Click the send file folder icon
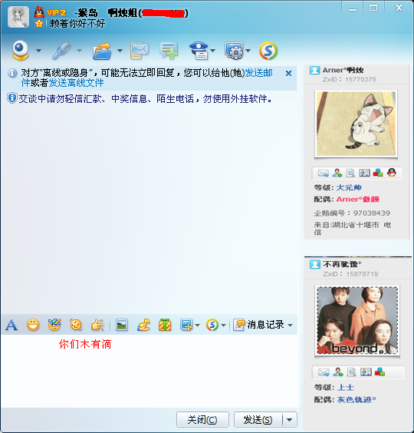Screen dimensions: 414x433 point(102,51)
